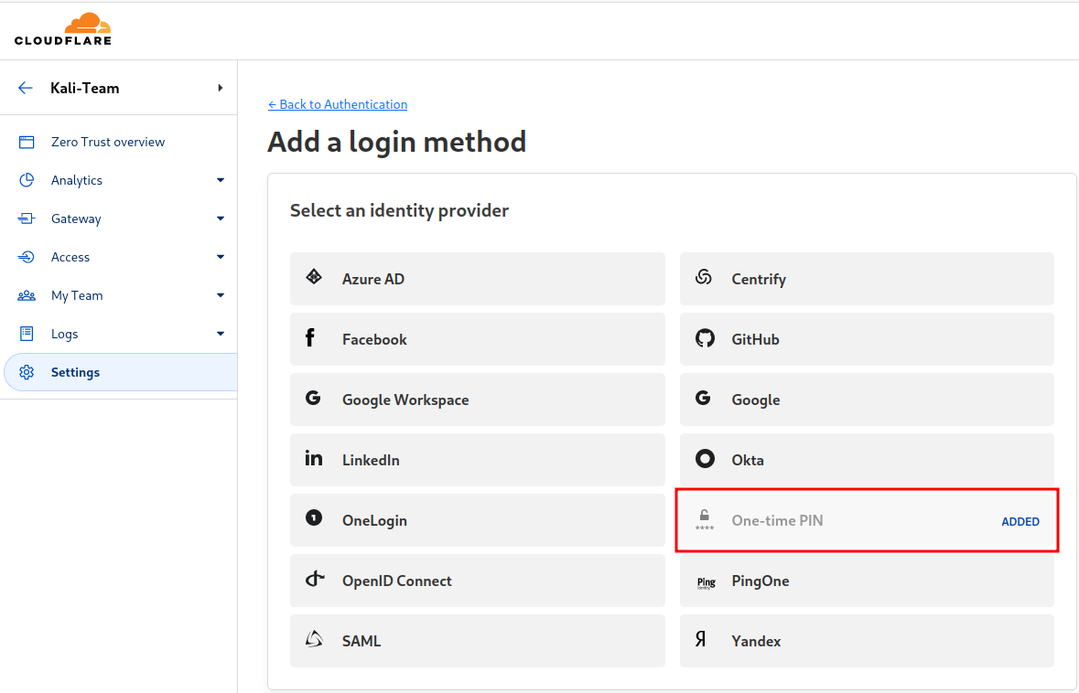Viewport: 1079px width, 693px height.
Task: Click the Access arrow icon in sidebar
Action: [x=27, y=257]
